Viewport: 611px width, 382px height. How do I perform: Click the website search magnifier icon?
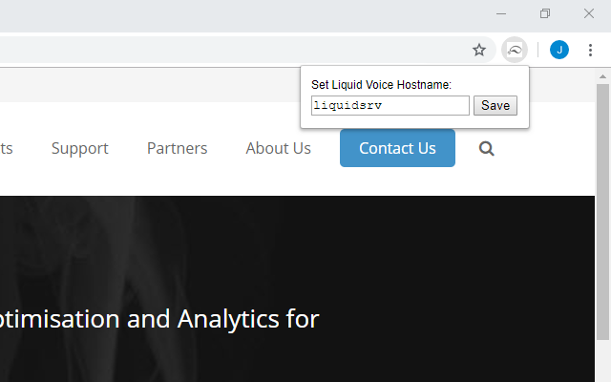coord(487,149)
